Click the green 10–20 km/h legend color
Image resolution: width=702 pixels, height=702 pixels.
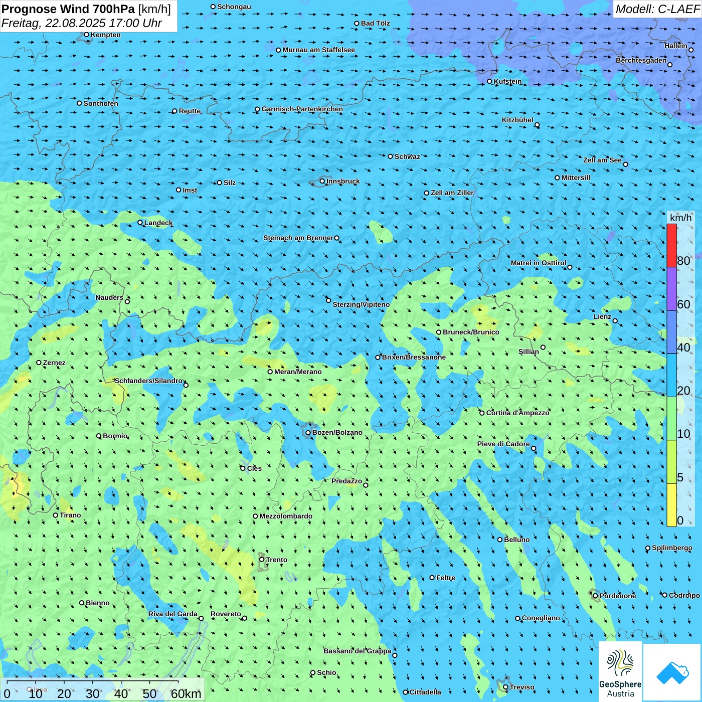tap(671, 419)
